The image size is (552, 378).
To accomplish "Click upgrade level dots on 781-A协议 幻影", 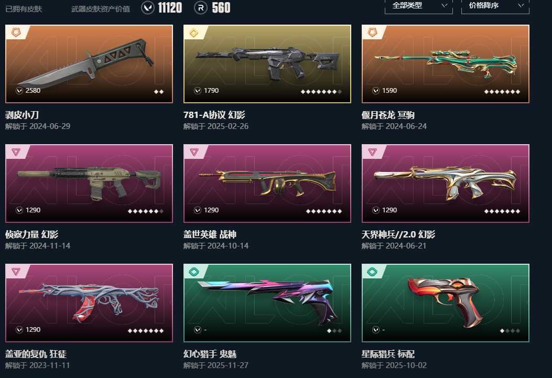I will tap(321, 92).
